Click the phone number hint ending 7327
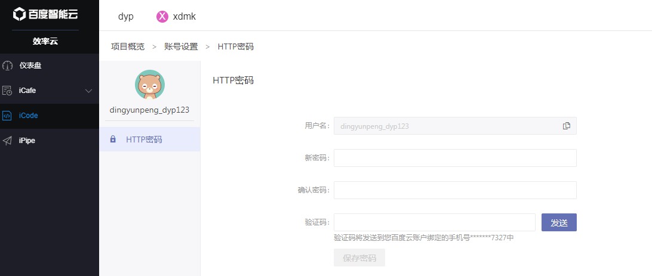This screenshot has height=276, width=652. 424,238
